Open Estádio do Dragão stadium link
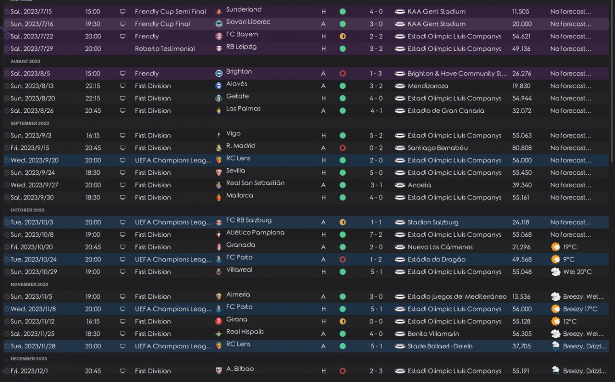This screenshot has width=615, height=382. (x=436, y=259)
